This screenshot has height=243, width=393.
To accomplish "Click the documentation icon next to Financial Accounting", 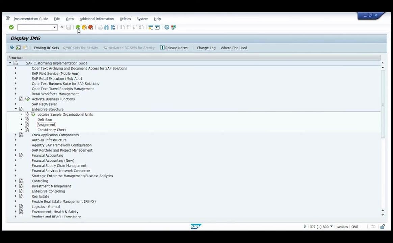I will [21, 155].
